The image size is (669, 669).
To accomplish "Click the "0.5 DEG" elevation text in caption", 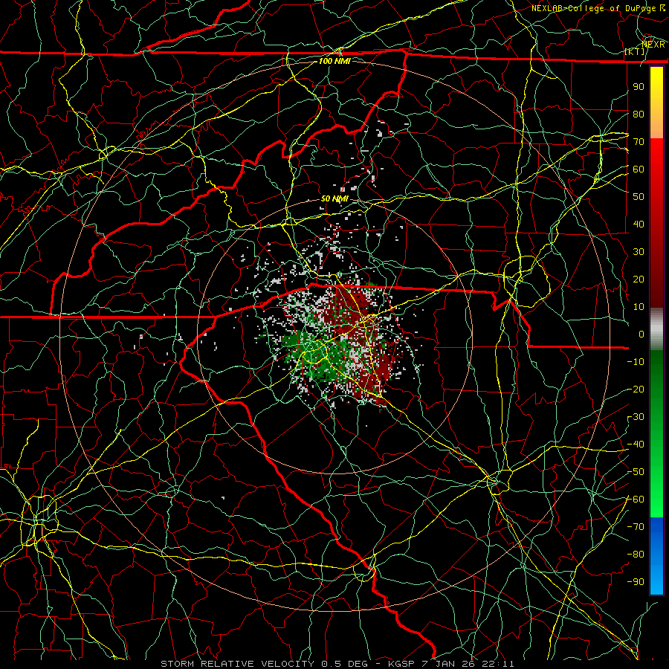I will coord(346,664).
